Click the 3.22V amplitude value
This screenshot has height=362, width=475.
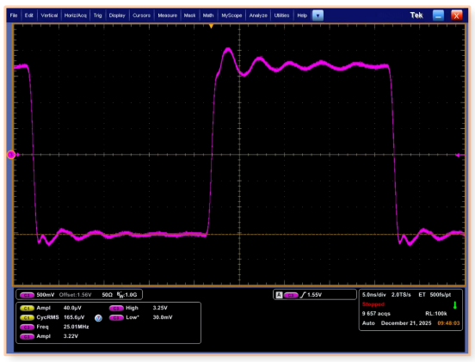coord(71,336)
